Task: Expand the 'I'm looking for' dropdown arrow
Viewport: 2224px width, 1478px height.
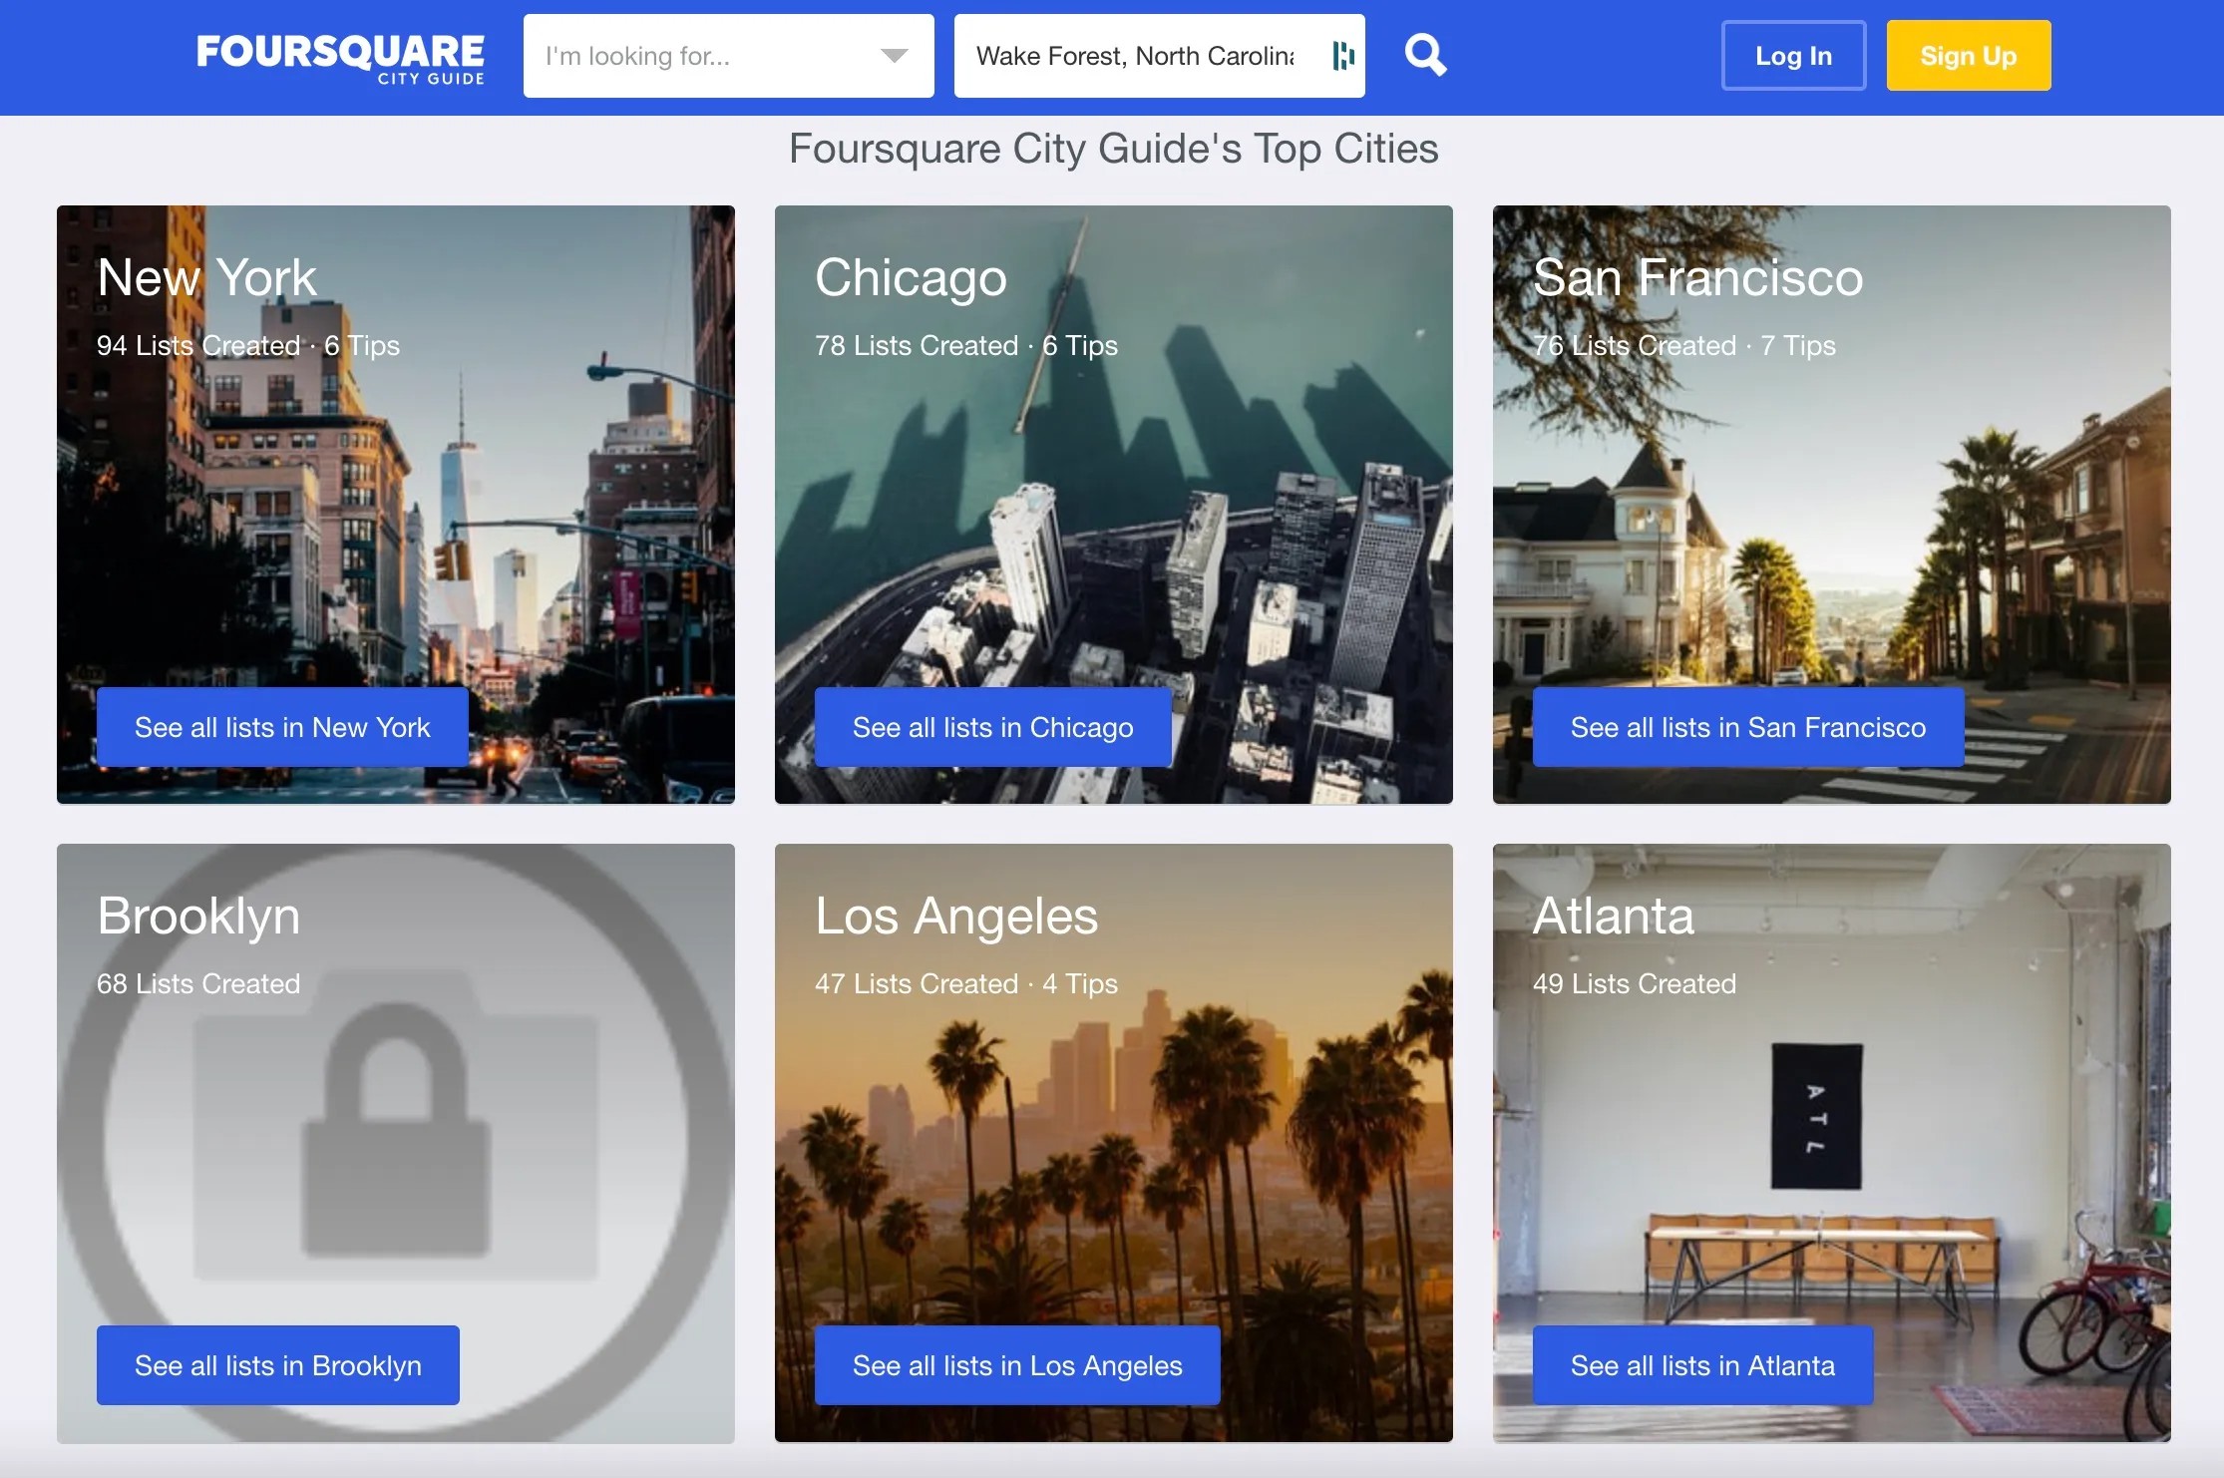Action: click(x=894, y=56)
